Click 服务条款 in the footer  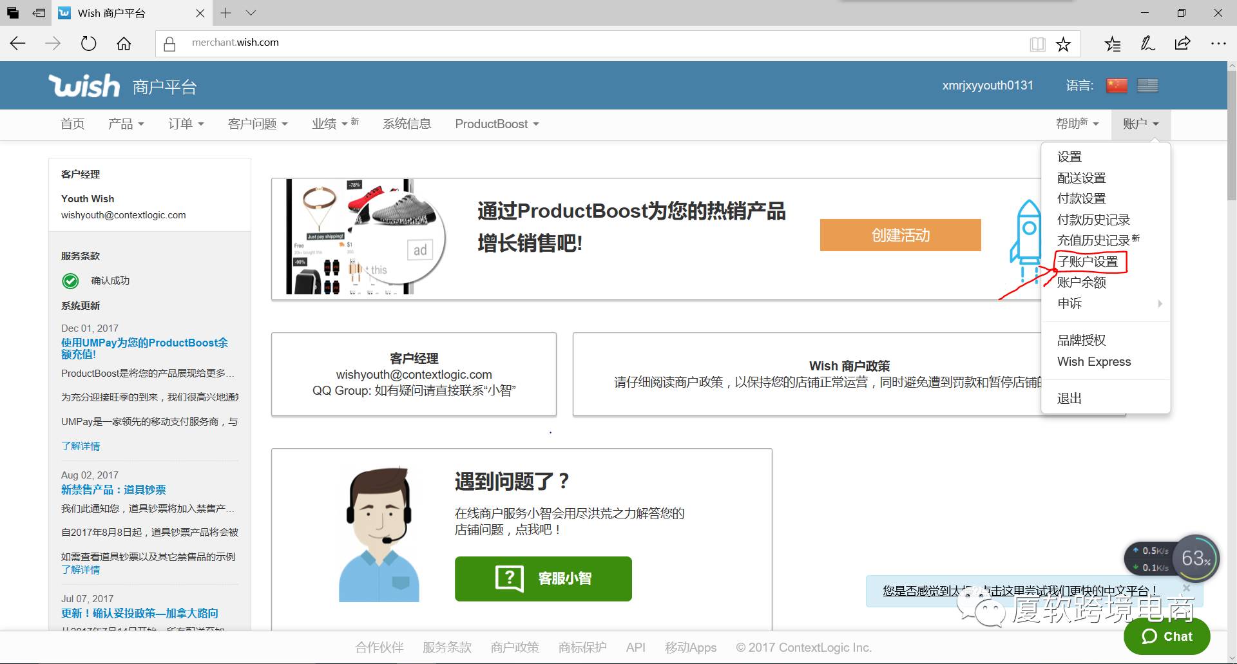tap(447, 647)
